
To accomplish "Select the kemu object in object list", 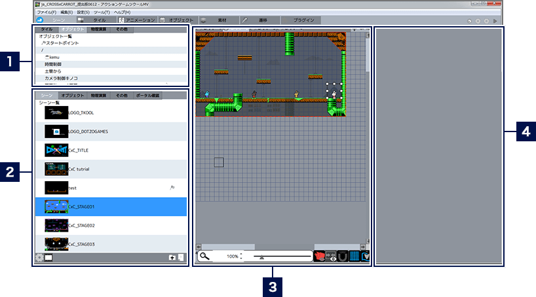I will point(54,57).
